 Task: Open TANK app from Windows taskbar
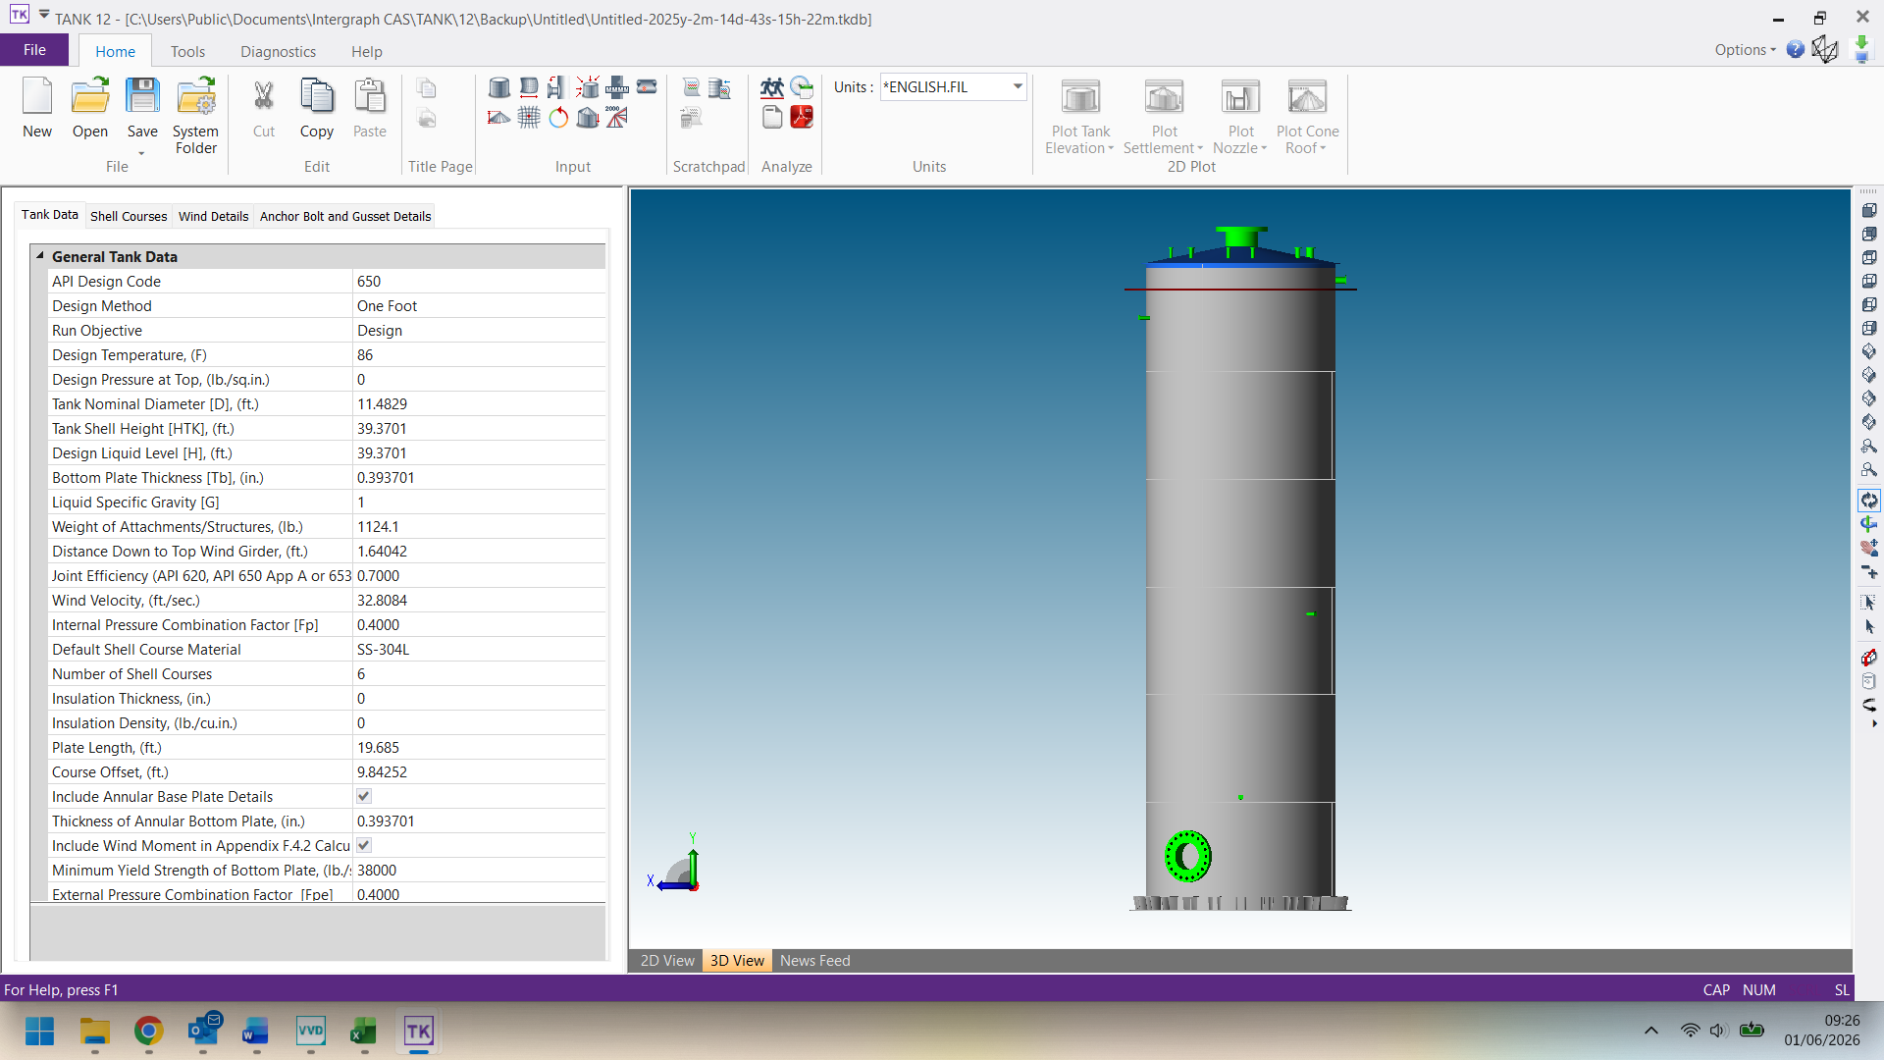coord(419,1031)
